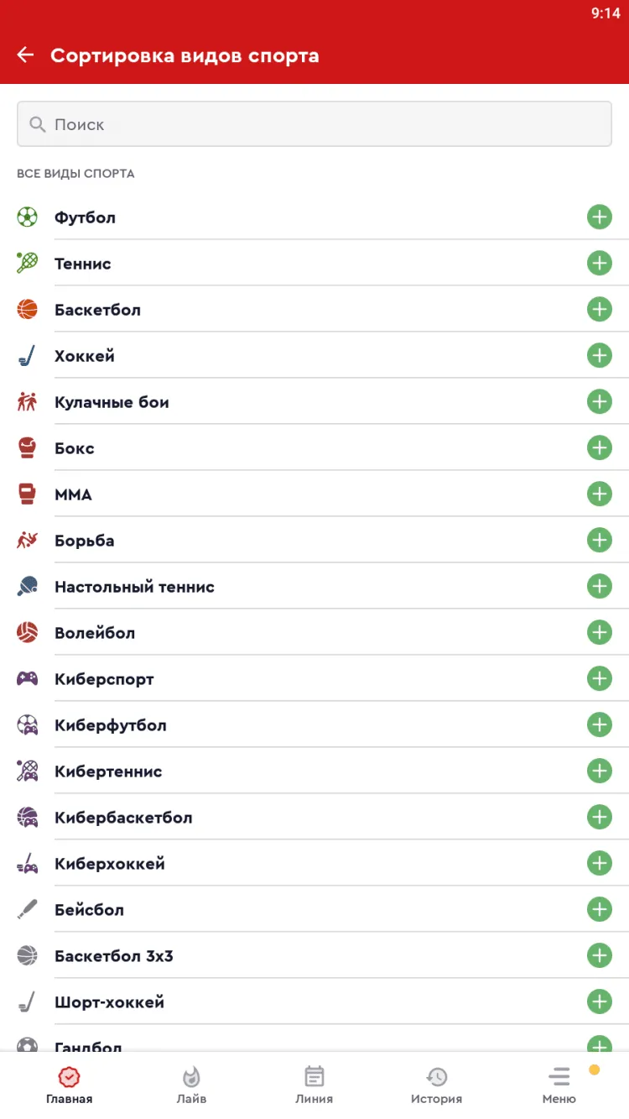This screenshot has height=1119, width=629.
Task: Select the Борьба wrestling icon
Action: (x=27, y=541)
